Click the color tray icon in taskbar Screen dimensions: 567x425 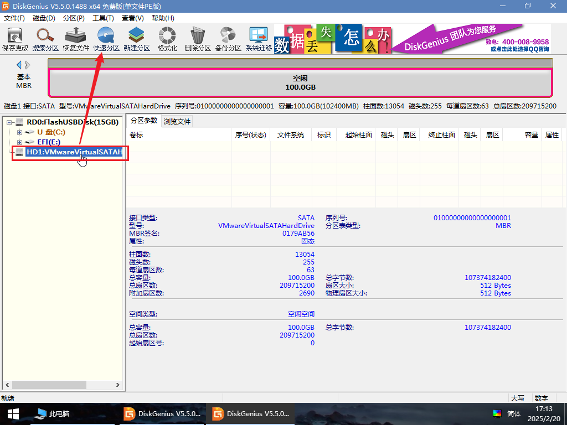pos(497,413)
